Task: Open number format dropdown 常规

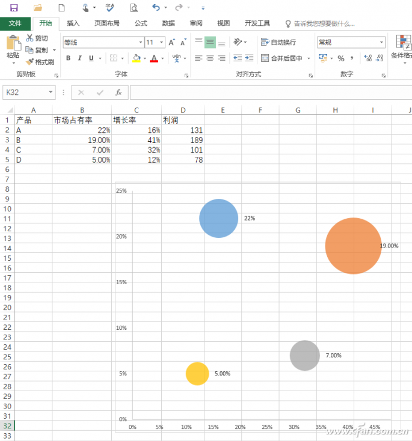Action: (381, 42)
